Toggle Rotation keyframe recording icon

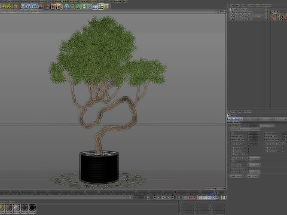[209, 197]
